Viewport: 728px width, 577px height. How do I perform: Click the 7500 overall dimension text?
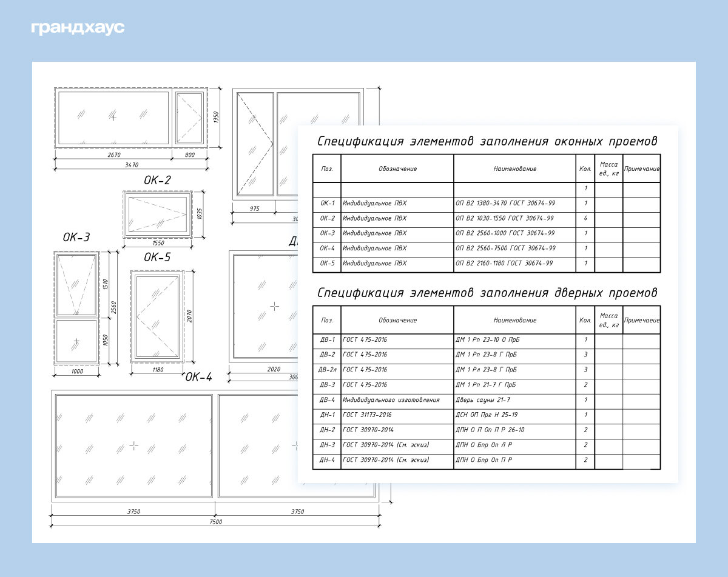(x=215, y=522)
